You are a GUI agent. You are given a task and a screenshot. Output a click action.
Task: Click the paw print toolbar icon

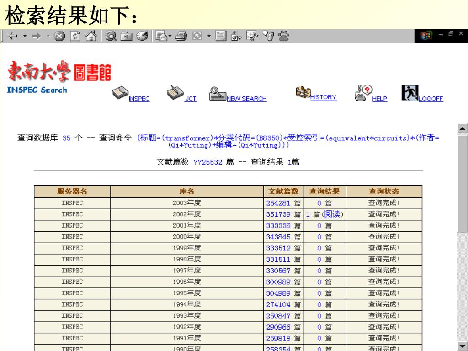coord(283,36)
